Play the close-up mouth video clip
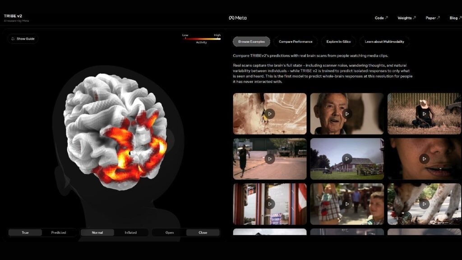Viewport: 462px width, 260px height. tap(423, 159)
